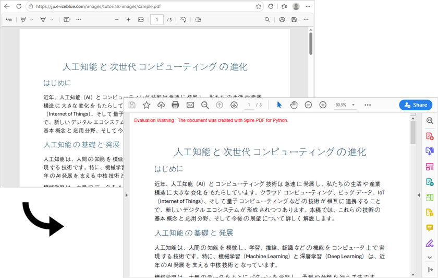This screenshot has width=438, height=278.
Task: Expand highlight tool options dropdown
Action: tap(32, 20)
